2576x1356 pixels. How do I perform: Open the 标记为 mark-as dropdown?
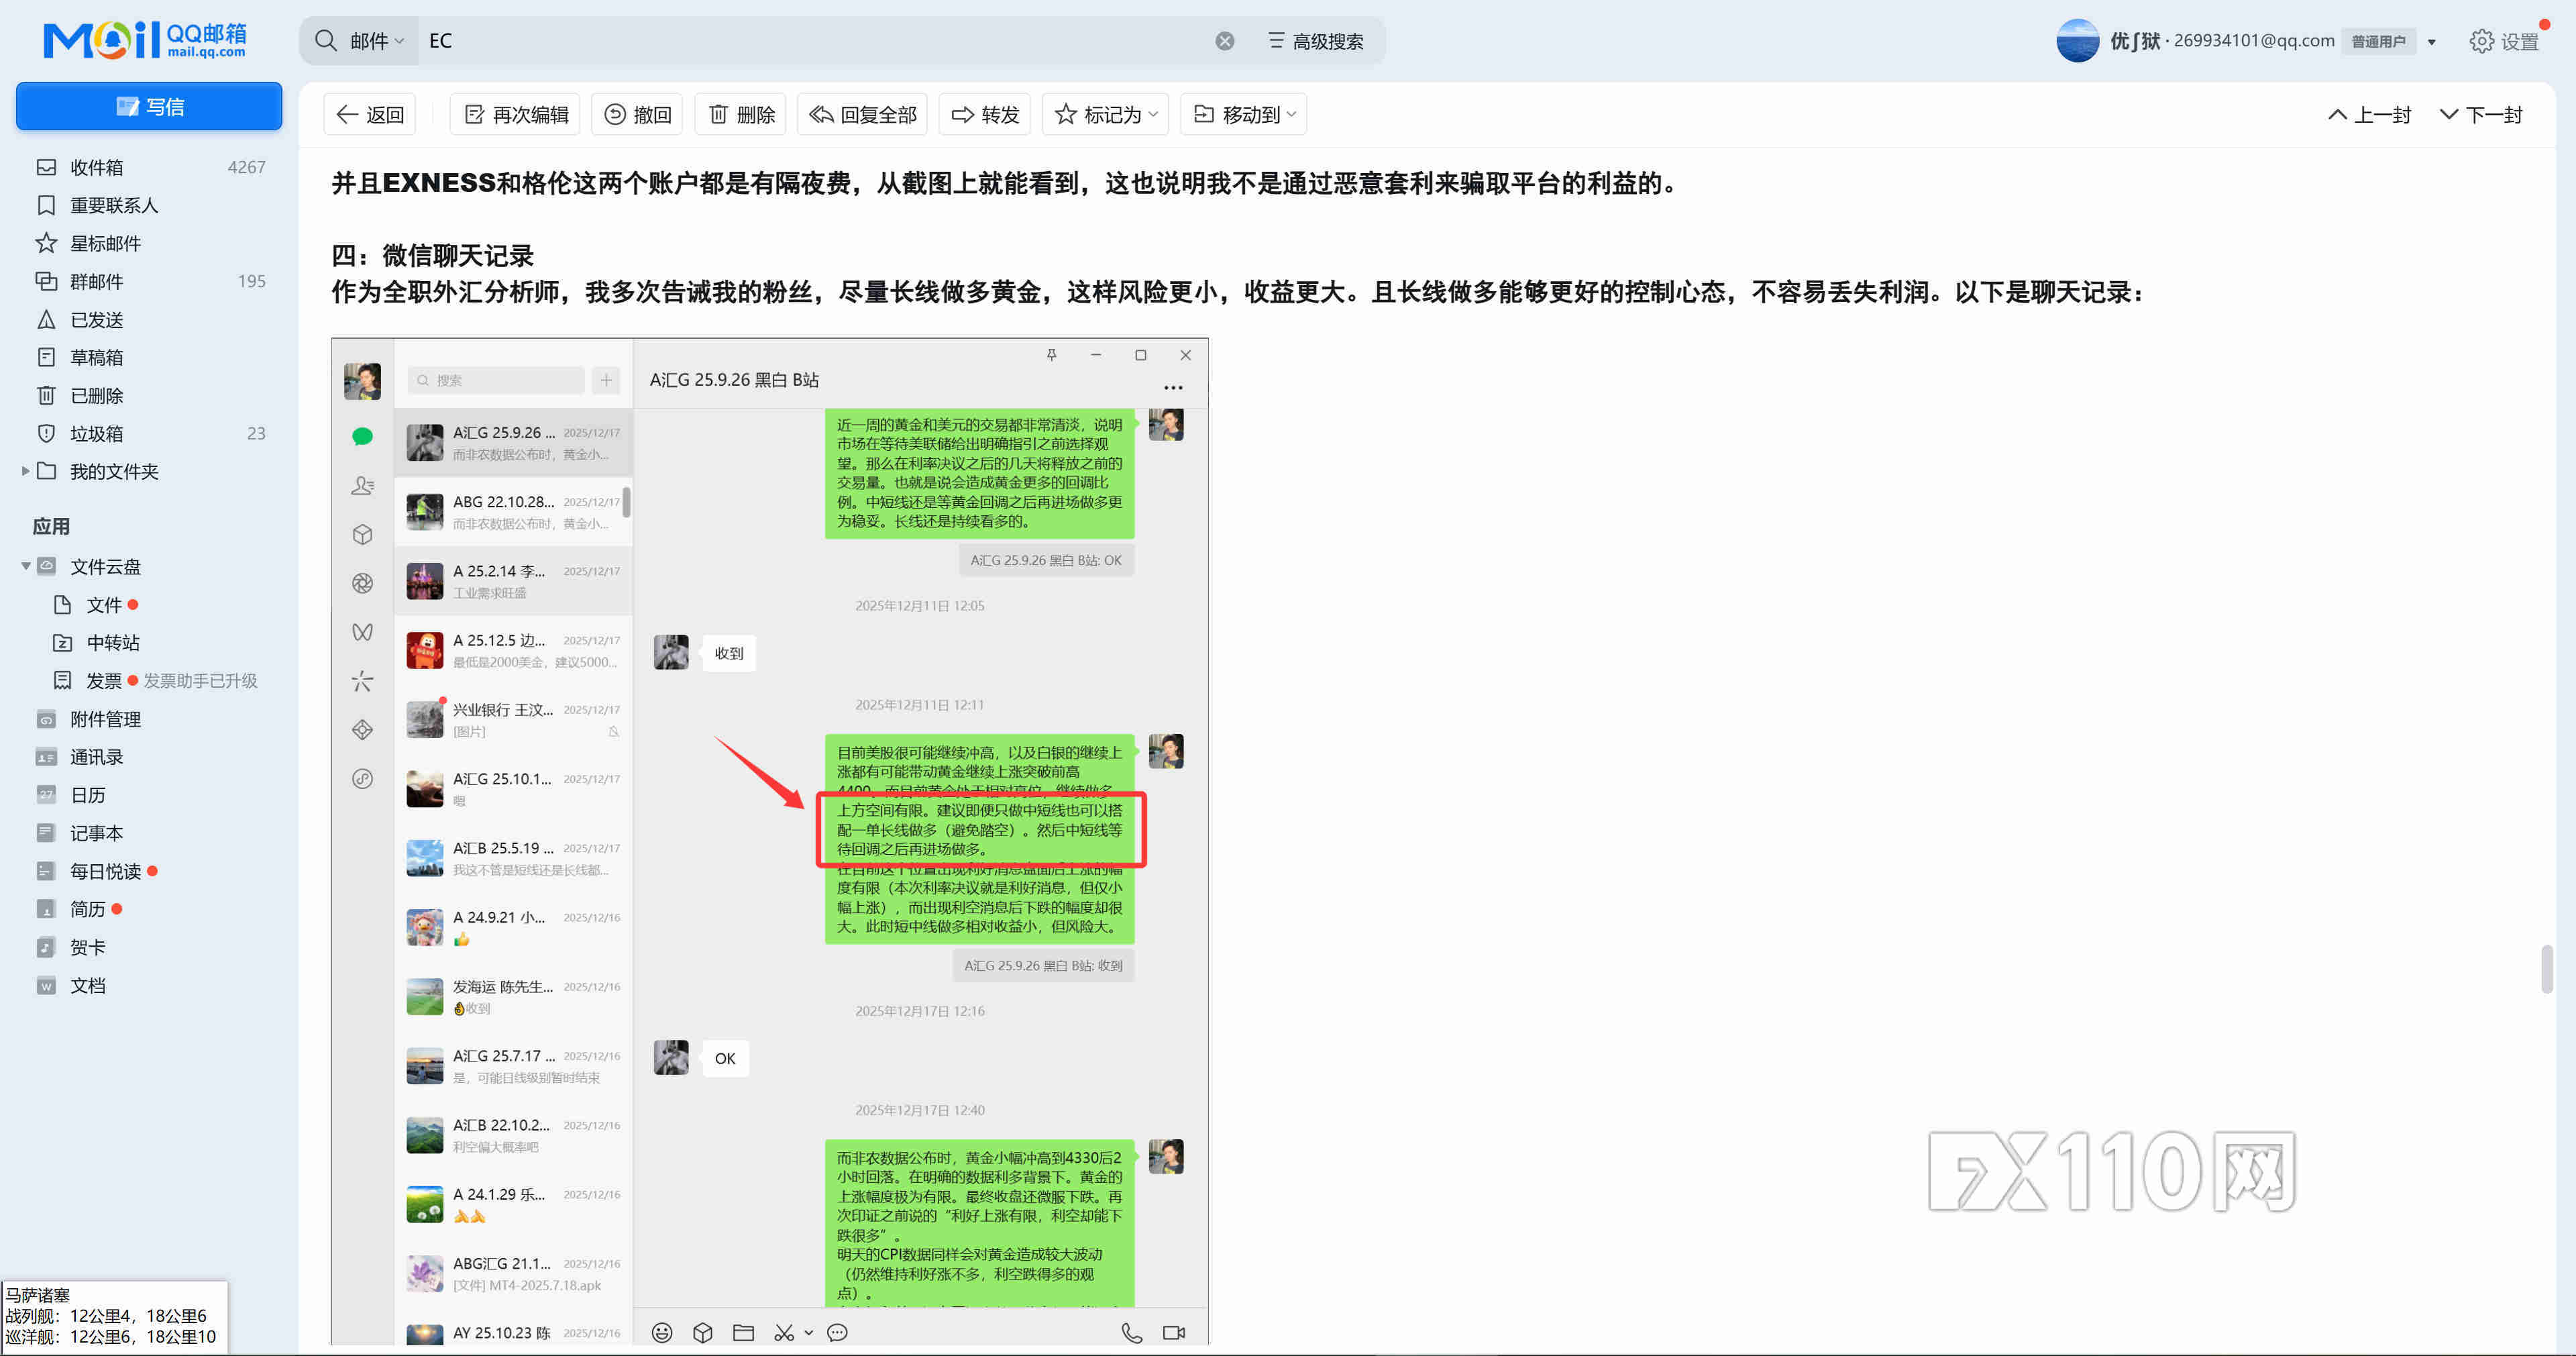[1105, 114]
